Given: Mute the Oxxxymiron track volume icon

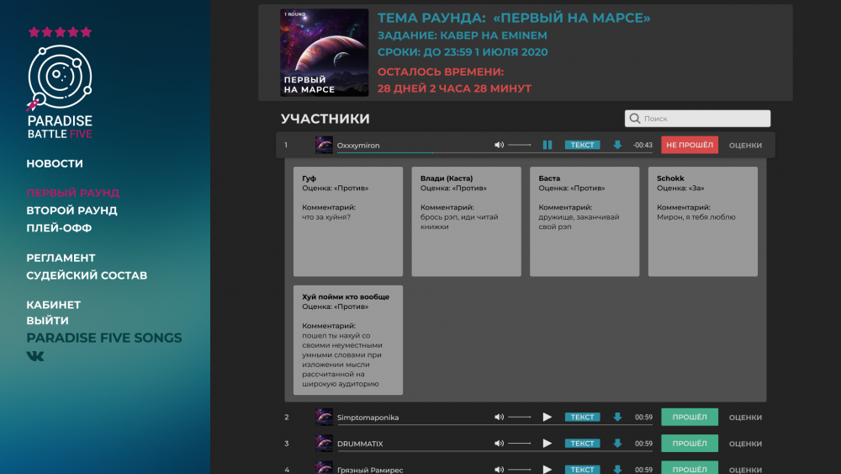Looking at the screenshot, I should [x=499, y=145].
